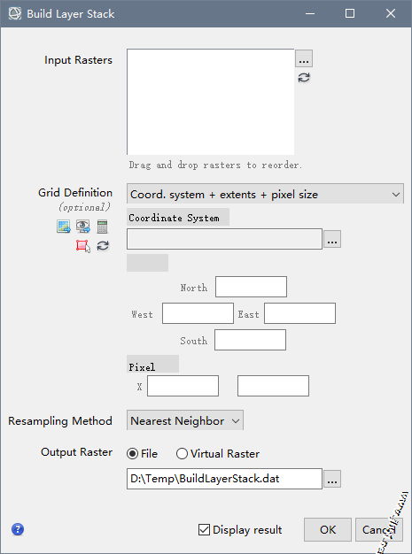Screen dimensions: 412x554
Task: Click the North extent field
Action: click(x=251, y=287)
